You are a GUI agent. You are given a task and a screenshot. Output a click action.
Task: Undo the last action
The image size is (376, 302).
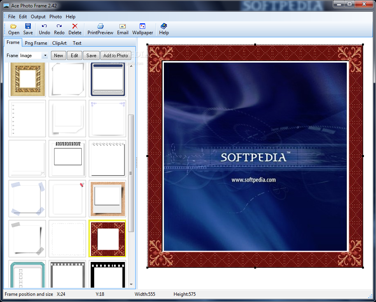point(44,29)
